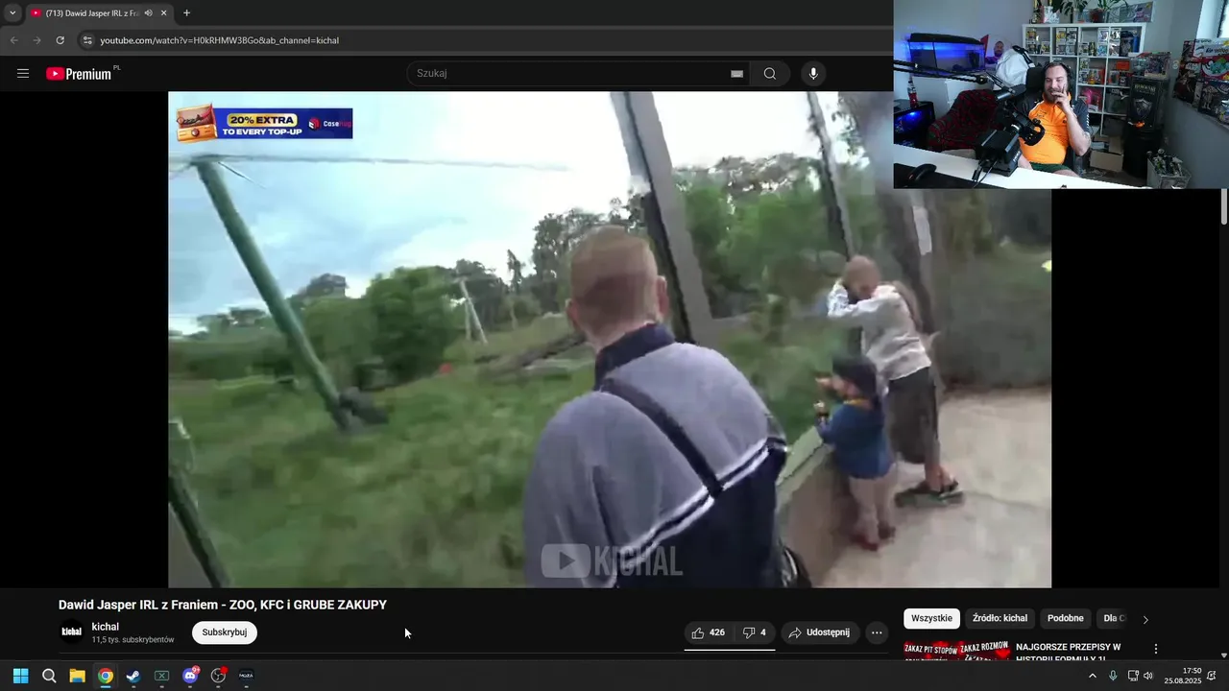Open on-screen keyboard icon in search box
This screenshot has height=691, width=1229.
tap(736, 74)
